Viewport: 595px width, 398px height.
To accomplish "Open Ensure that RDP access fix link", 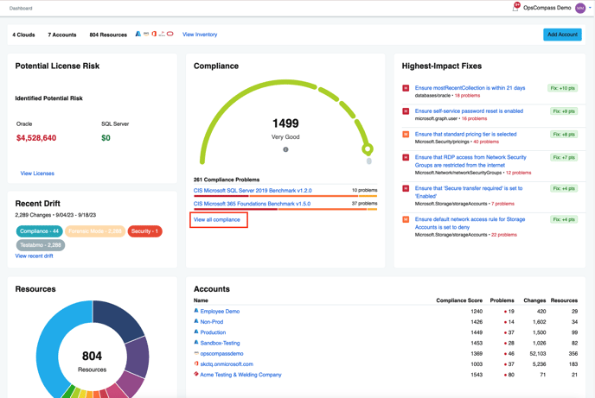I will coord(470,161).
